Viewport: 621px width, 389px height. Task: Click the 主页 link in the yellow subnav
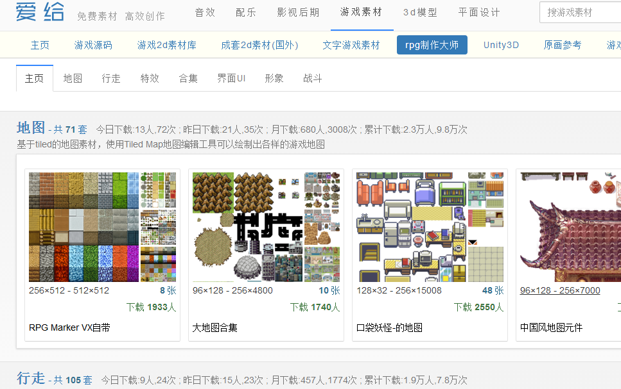[40, 45]
